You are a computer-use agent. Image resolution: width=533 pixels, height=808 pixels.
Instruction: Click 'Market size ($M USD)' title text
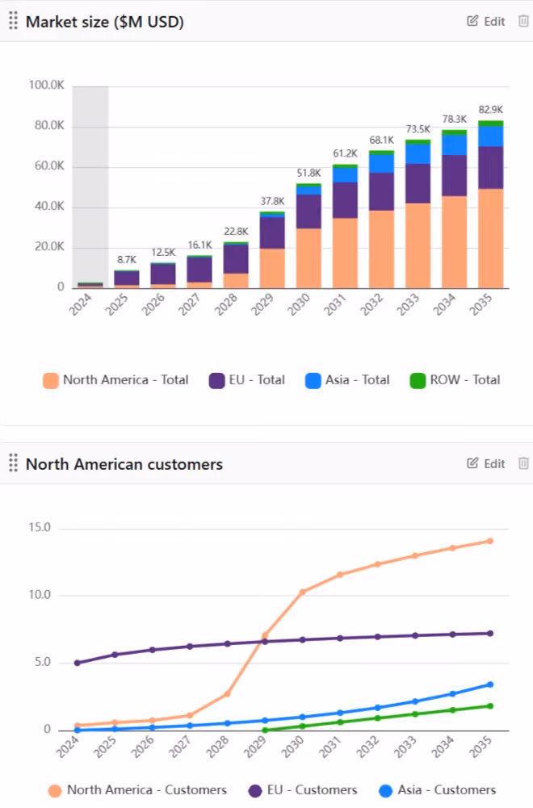pyautogui.click(x=105, y=22)
